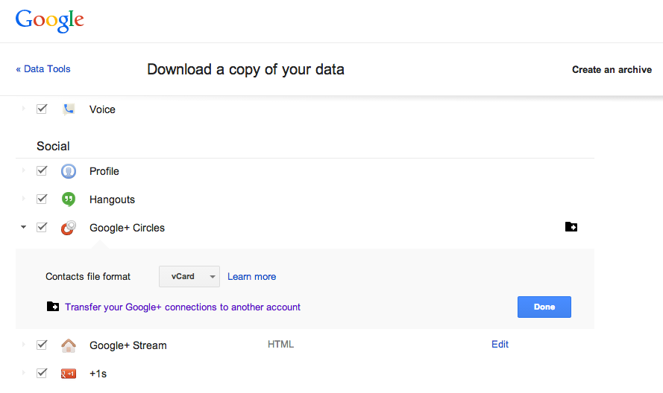Open the vCard contacts format dropdown

tap(189, 276)
